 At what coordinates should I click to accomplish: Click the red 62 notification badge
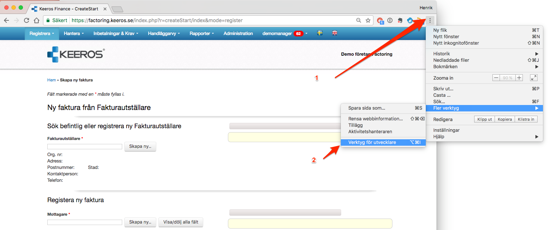tap(298, 34)
